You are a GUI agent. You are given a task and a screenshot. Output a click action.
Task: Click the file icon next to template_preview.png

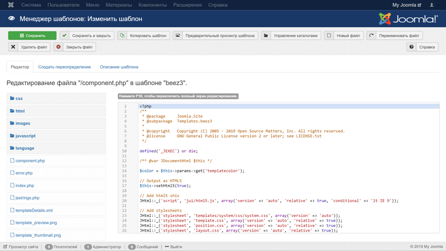tap(12, 223)
